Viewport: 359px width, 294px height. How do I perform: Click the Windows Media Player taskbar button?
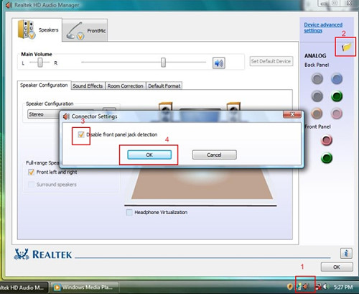point(85,288)
